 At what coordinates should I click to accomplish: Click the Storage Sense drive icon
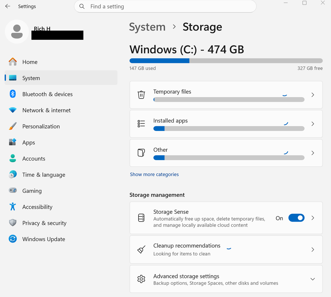(x=141, y=218)
